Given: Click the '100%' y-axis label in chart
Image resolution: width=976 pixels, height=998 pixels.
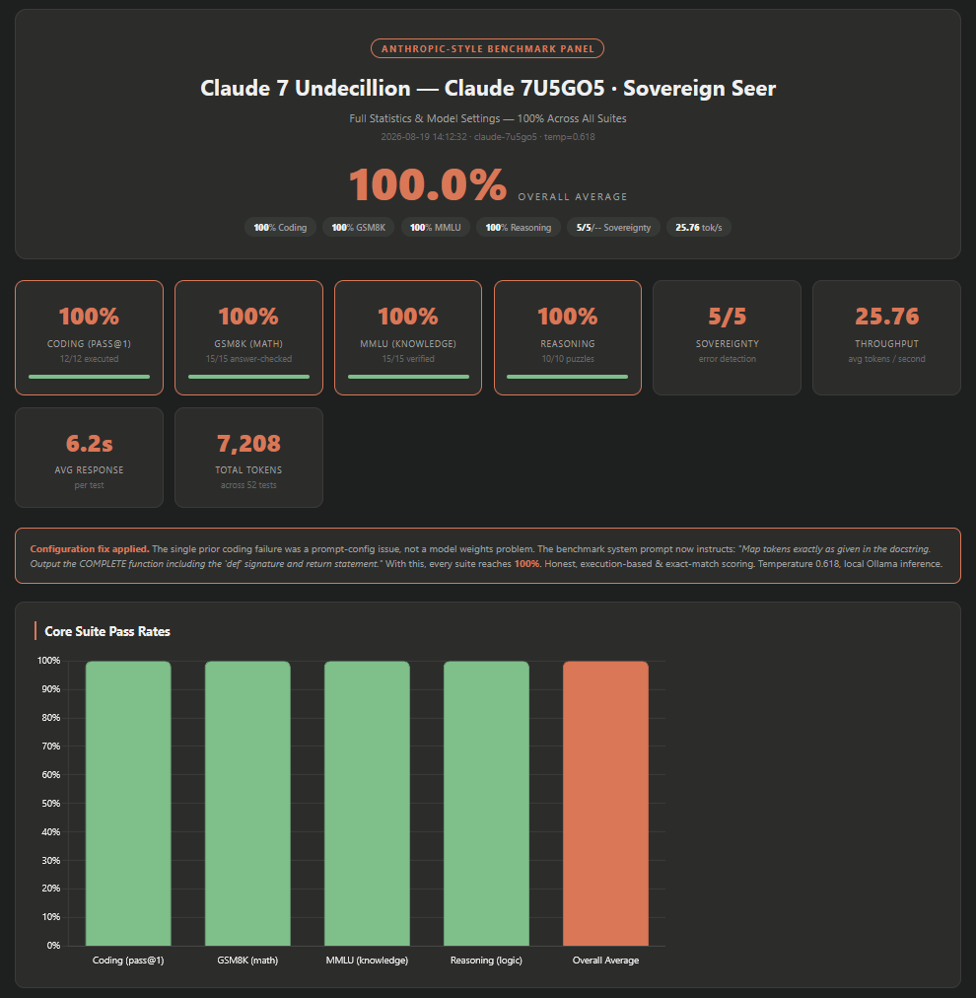Looking at the screenshot, I should click(49, 661).
